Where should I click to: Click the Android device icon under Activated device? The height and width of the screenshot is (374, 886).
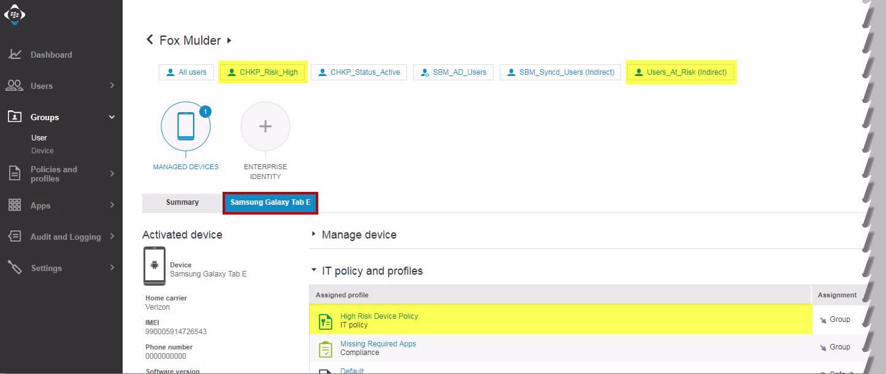pos(155,265)
